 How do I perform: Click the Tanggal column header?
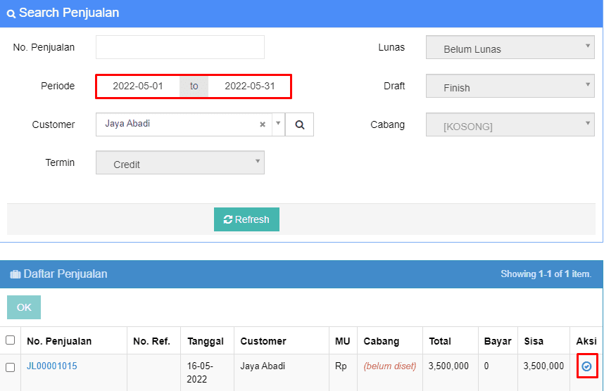click(206, 341)
